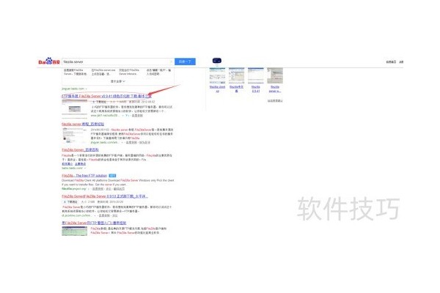Screen dimensions: 440x293
Task: Click the dark blue icon above related images
Action: click(217, 61)
